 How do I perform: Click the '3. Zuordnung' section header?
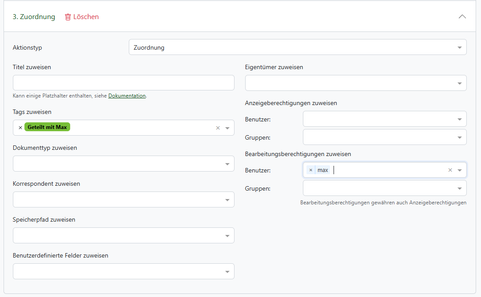34,17
